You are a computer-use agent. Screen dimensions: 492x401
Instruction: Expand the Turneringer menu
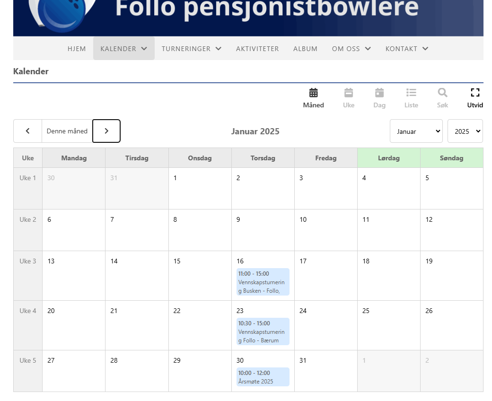192,49
